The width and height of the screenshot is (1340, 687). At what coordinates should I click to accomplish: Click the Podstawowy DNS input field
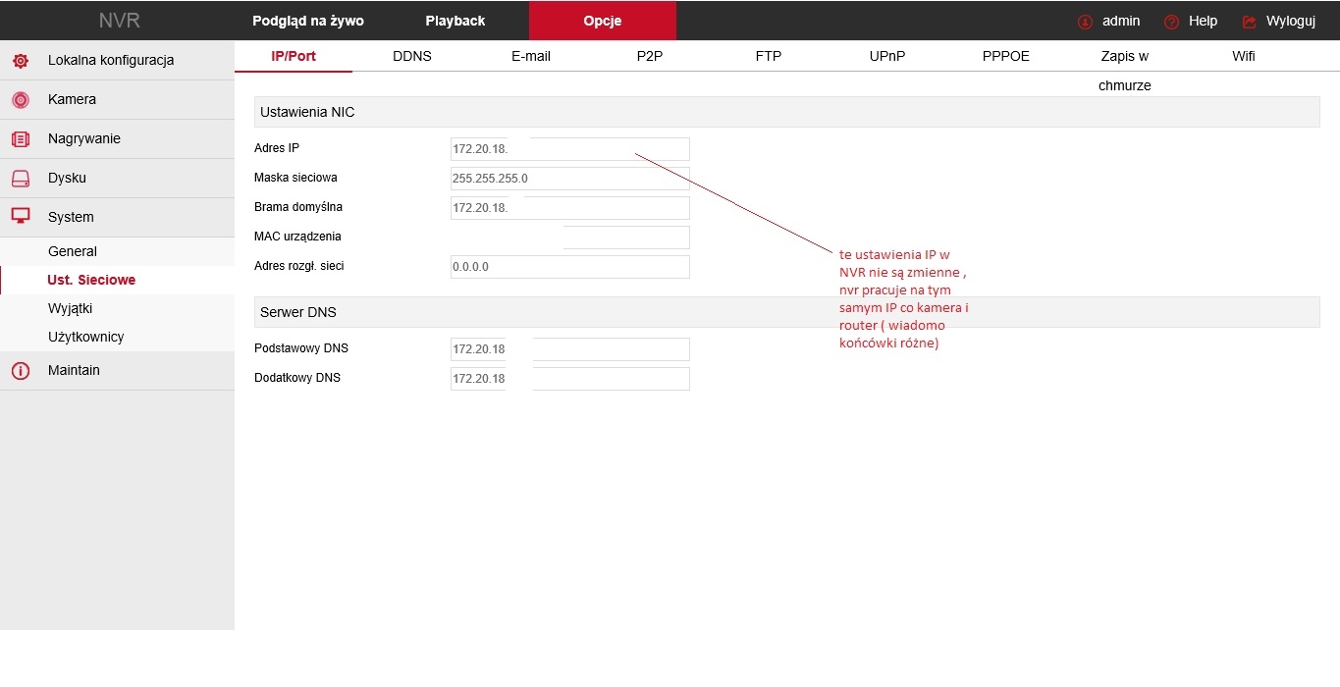tap(570, 349)
